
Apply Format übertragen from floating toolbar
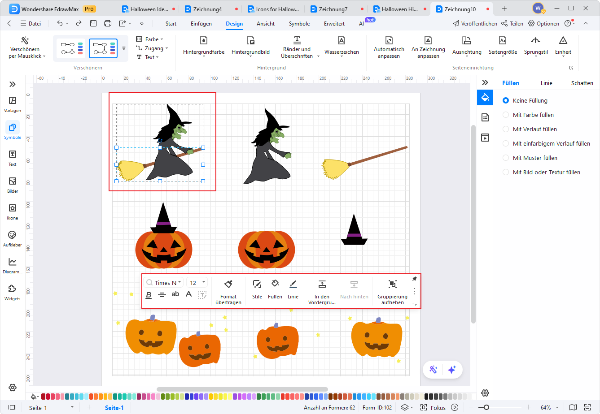click(228, 291)
